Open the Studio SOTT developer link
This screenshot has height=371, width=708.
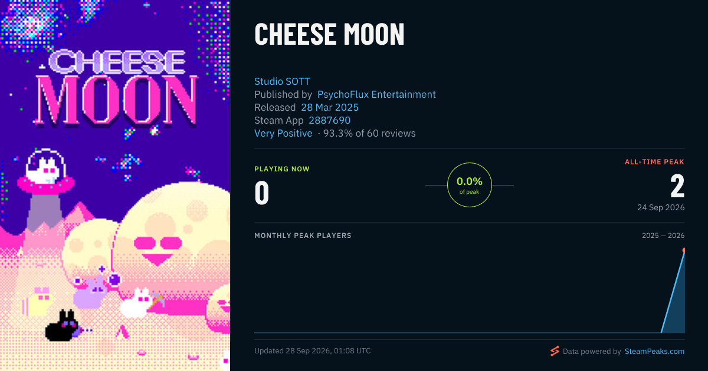click(x=282, y=81)
